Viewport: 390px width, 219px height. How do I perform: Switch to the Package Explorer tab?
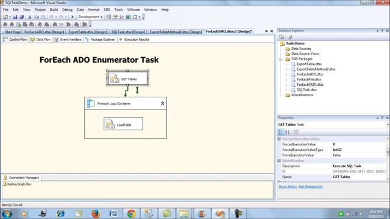[100, 40]
